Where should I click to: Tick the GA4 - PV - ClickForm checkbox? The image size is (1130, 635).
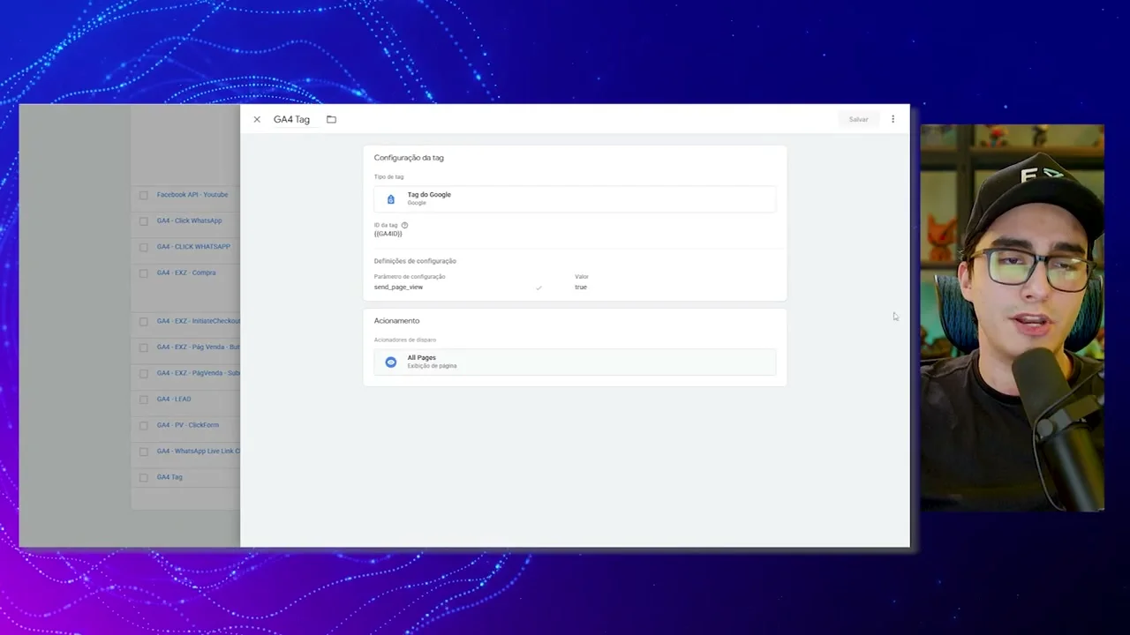[144, 426]
